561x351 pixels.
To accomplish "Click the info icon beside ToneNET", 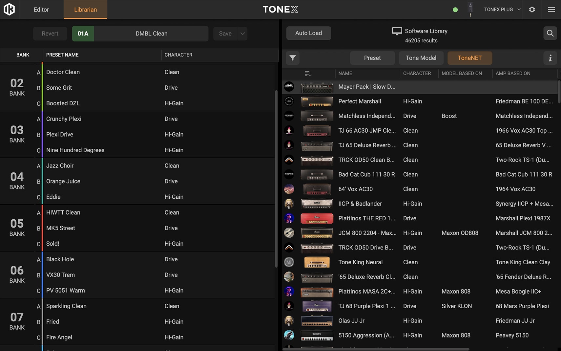I will click(550, 58).
